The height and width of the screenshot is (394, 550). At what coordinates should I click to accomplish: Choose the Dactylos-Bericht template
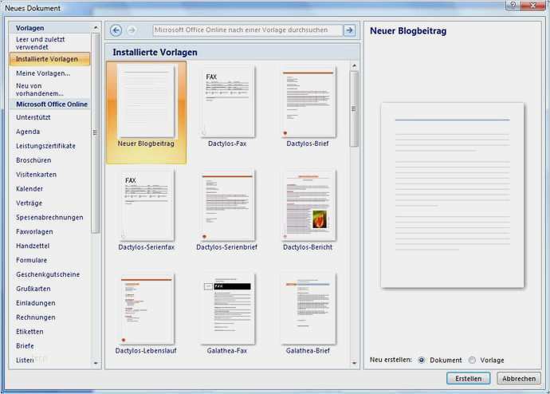[308, 210]
